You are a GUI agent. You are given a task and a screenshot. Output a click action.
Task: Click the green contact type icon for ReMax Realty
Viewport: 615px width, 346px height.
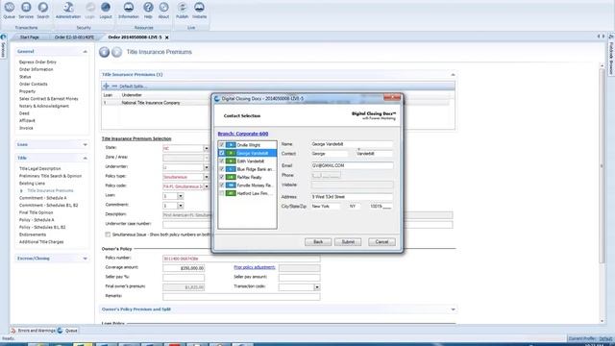click(x=231, y=177)
